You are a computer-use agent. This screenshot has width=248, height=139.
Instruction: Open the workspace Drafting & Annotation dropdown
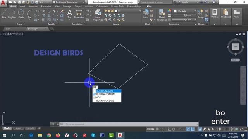tap(69, 2)
